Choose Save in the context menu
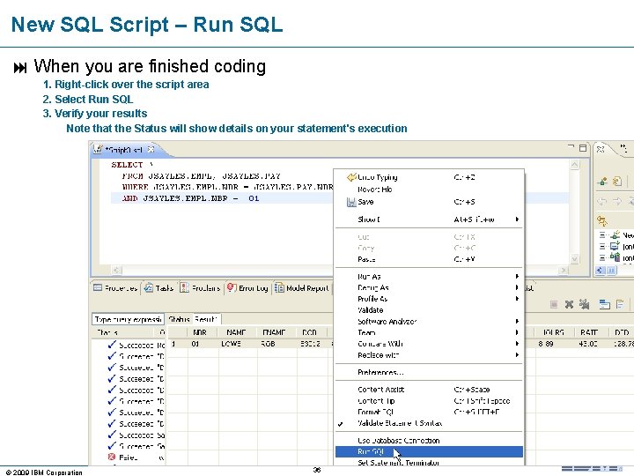Image resolution: width=634 pixels, height=476 pixels. coord(429,202)
